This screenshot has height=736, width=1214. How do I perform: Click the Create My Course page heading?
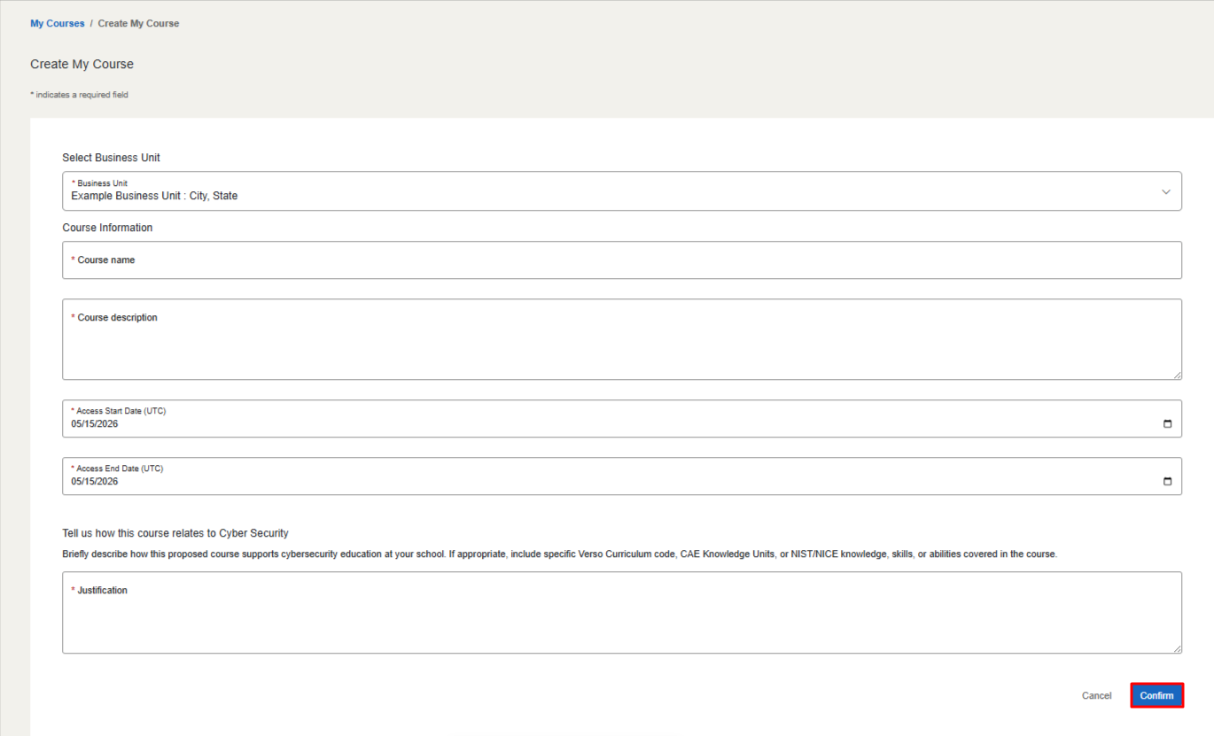(x=82, y=64)
